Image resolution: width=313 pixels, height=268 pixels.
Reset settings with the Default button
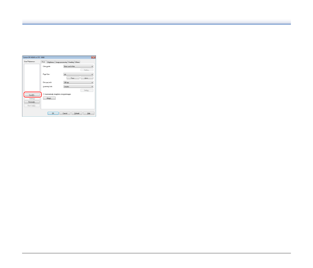[77, 113]
